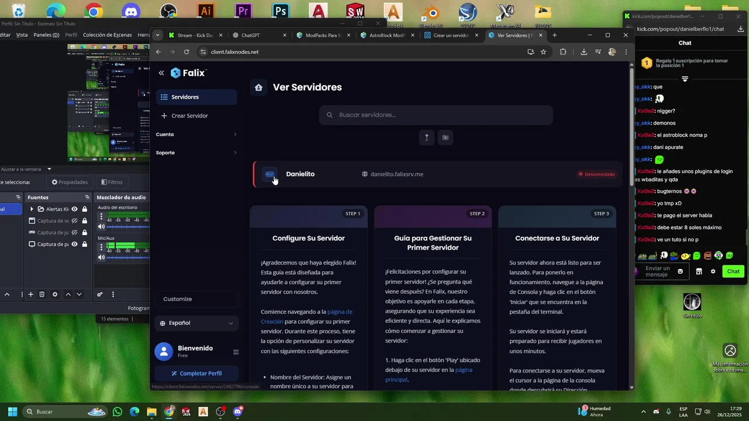Open source properties gear under Fuentes

point(55,295)
